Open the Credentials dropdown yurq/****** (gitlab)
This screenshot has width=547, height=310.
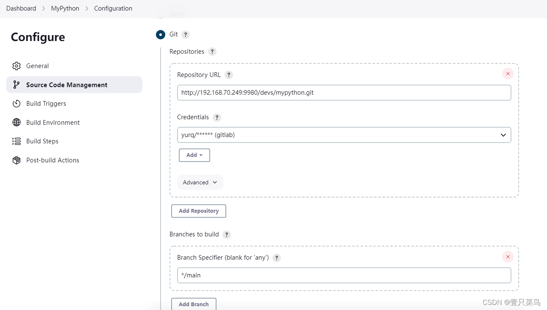[344, 135]
